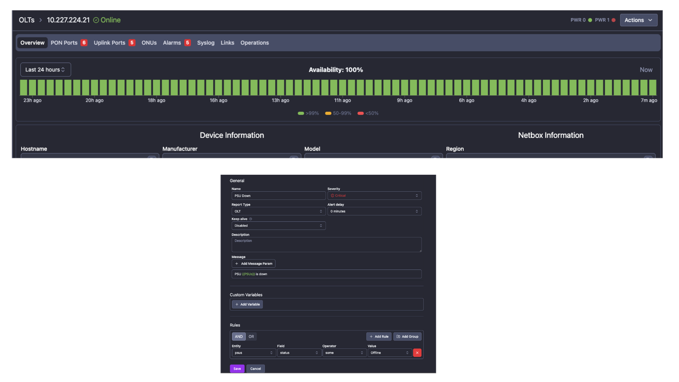679x382 pixels.
Task: Open the Keep alive dropdown showing Disabled
Action: click(x=278, y=225)
